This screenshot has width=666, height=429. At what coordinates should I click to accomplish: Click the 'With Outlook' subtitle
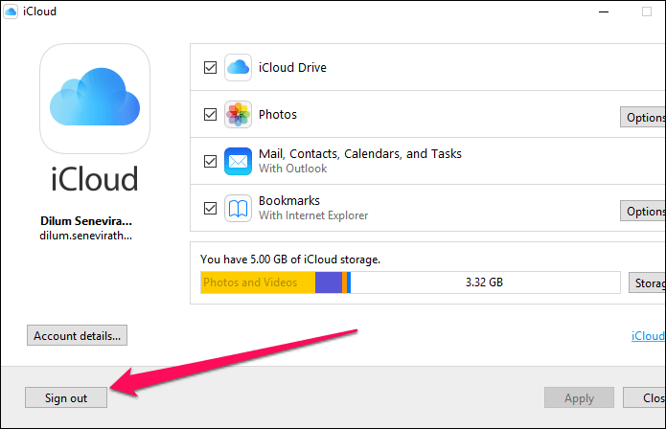292,169
